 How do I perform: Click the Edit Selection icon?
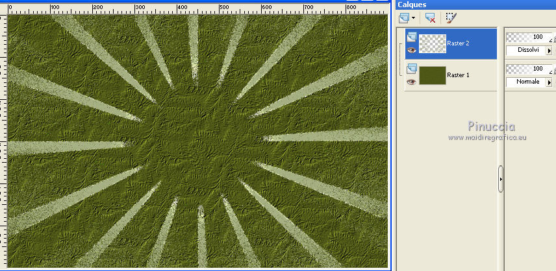click(x=451, y=18)
